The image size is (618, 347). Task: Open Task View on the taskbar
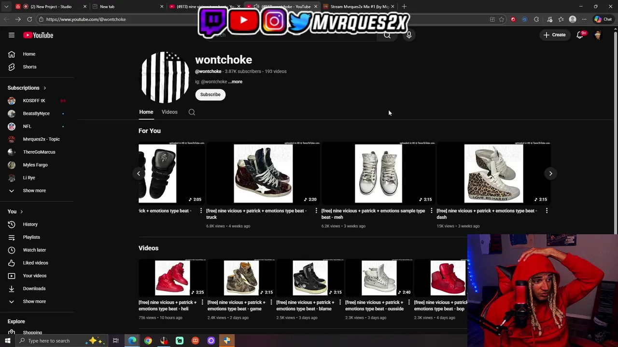[x=116, y=341]
